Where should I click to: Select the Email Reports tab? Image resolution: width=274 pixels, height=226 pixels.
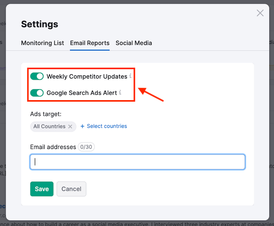(x=90, y=43)
